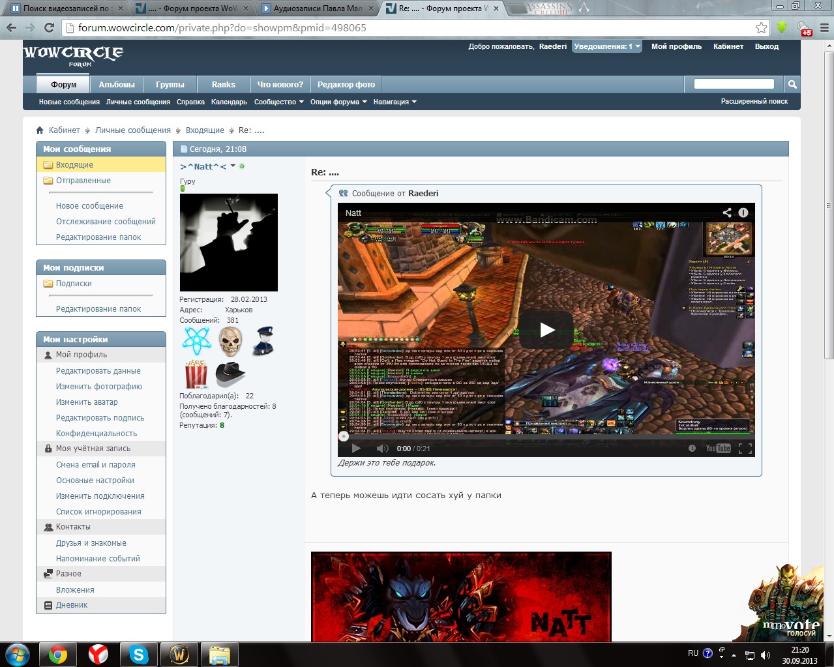Open Список игнорирования settings link

tap(98, 512)
